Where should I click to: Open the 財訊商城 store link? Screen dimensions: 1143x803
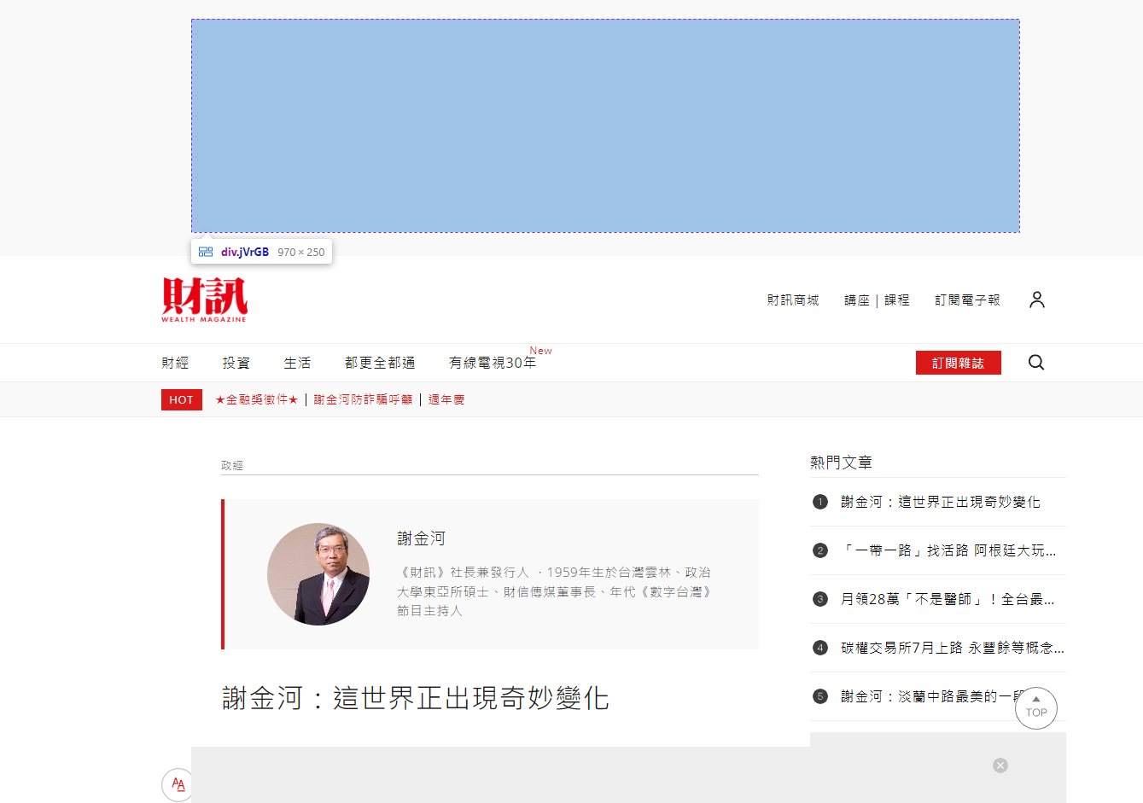(x=793, y=300)
